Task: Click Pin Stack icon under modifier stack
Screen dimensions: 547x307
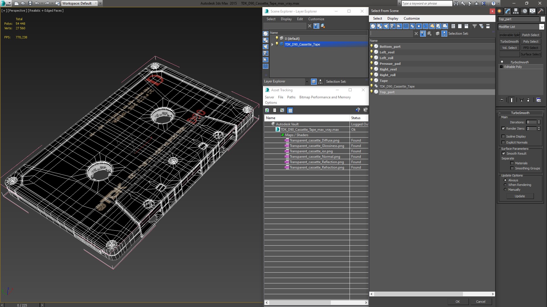Action: [502, 100]
